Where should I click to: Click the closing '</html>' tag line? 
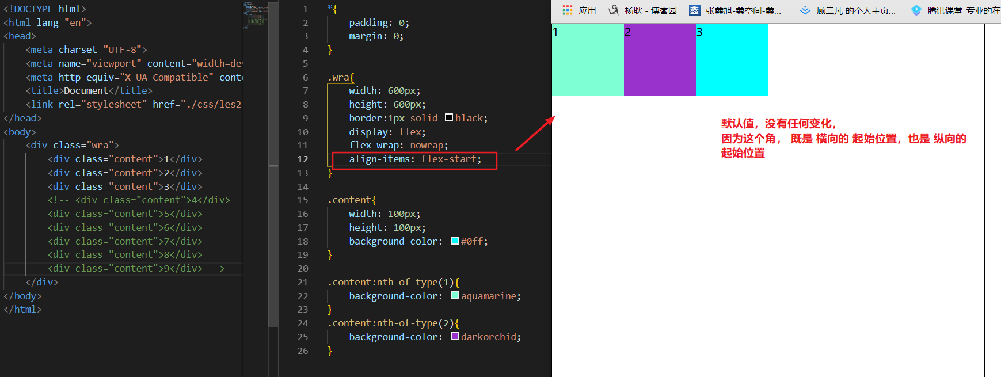(x=22, y=309)
